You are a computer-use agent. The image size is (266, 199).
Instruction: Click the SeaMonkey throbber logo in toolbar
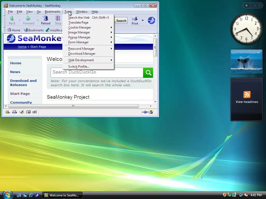(x=151, y=20)
